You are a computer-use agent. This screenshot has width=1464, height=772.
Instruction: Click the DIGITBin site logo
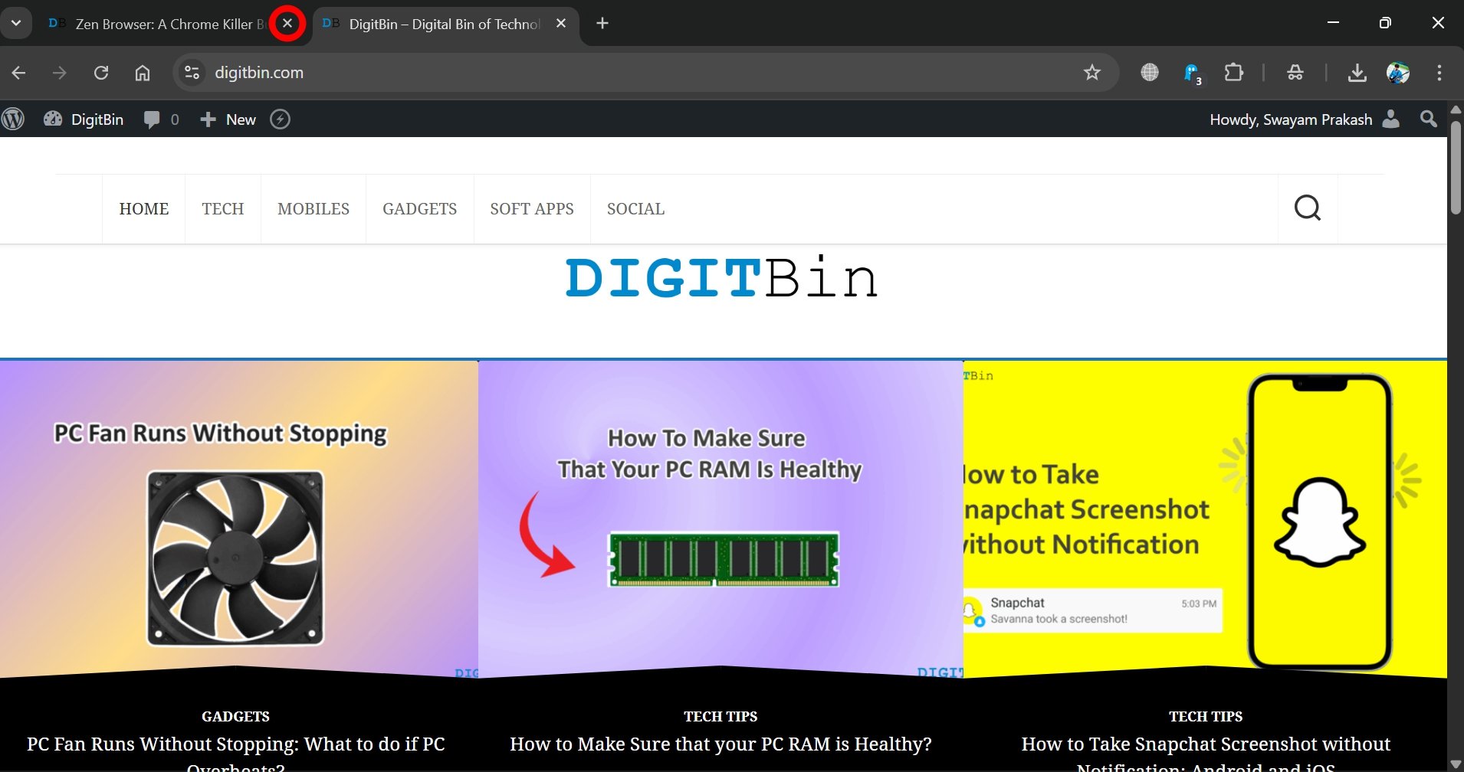[x=721, y=277]
